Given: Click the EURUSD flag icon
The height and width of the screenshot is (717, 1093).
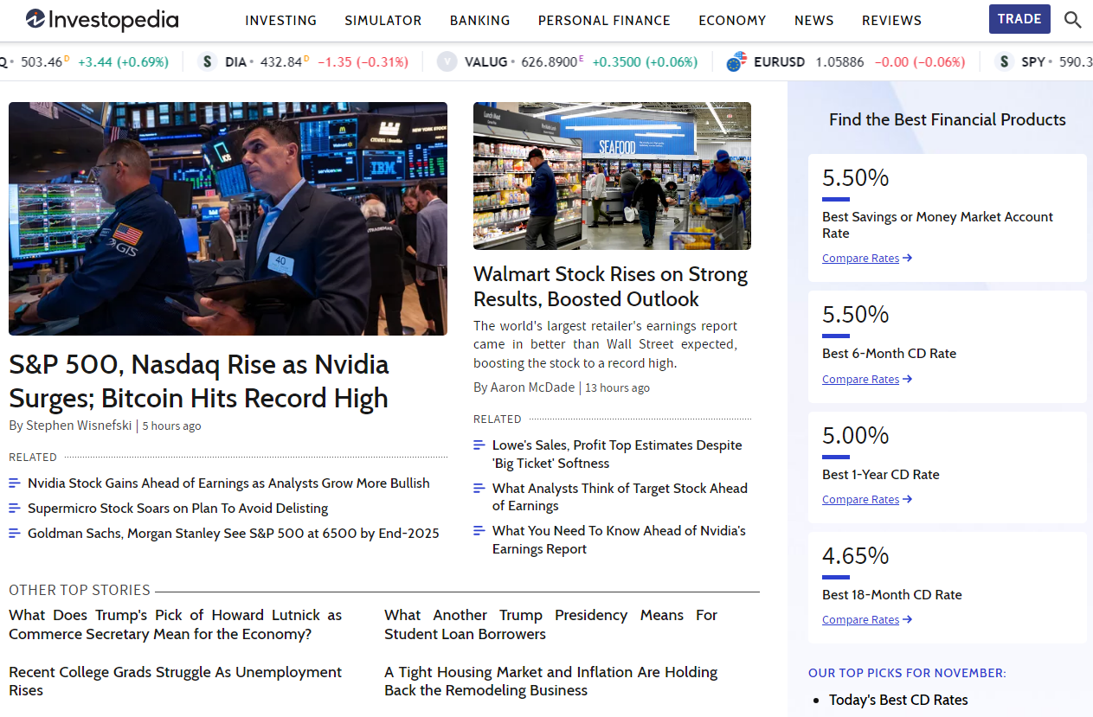Looking at the screenshot, I should pos(736,61).
